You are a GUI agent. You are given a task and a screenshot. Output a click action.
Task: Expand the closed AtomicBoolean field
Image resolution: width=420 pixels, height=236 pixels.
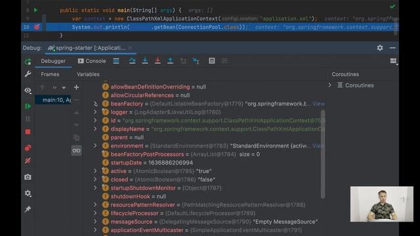95,180
